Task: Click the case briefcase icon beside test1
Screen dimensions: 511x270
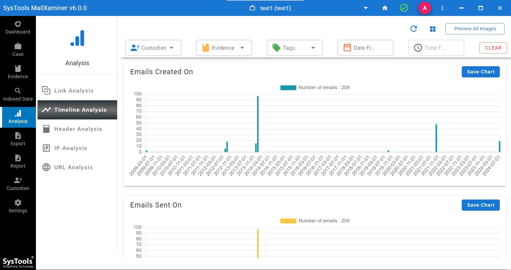Action: coord(252,8)
